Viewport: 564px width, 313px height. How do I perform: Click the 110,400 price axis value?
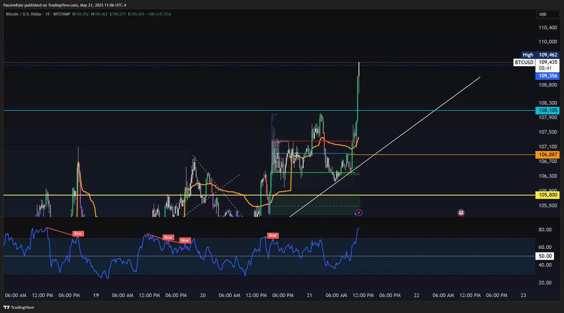(x=548, y=28)
